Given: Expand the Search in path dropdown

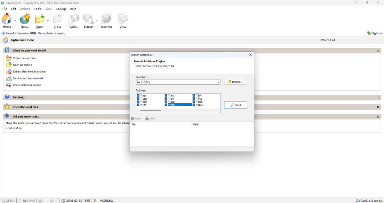Looking at the screenshot, I should 218,82.
